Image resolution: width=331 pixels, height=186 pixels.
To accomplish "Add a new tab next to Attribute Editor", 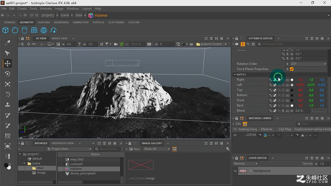I will coord(279,38).
